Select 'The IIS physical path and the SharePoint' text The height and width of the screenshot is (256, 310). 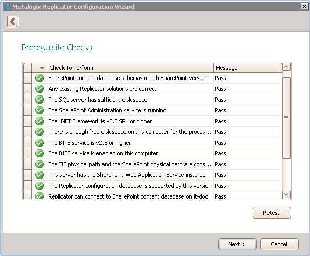coord(130,164)
